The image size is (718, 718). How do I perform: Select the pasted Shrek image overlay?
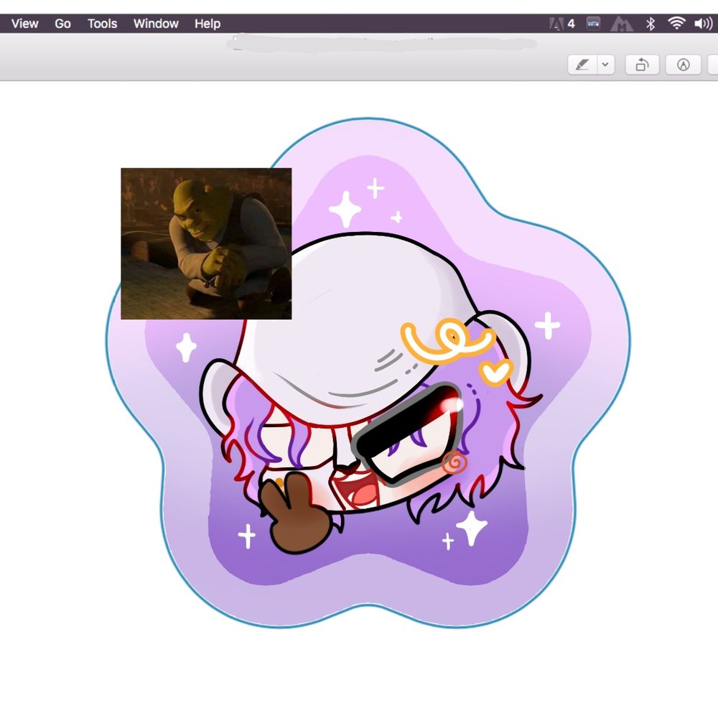coord(206,243)
